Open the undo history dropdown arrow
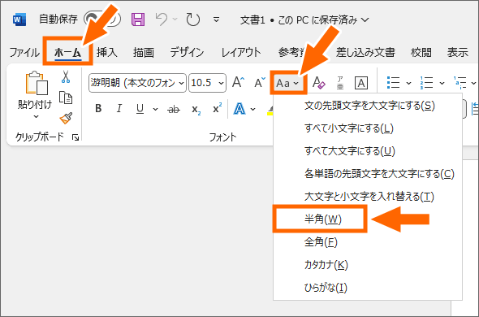This screenshot has height=317, width=479. coord(175,20)
